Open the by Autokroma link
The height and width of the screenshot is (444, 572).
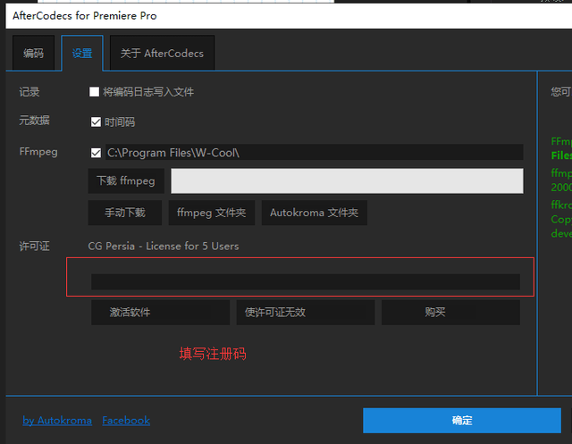[x=57, y=420]
